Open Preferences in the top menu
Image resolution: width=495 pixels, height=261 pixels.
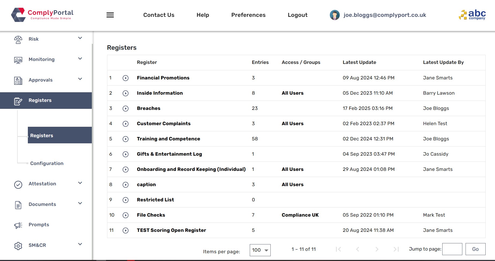pyautogui.click(x=248, y=15)
